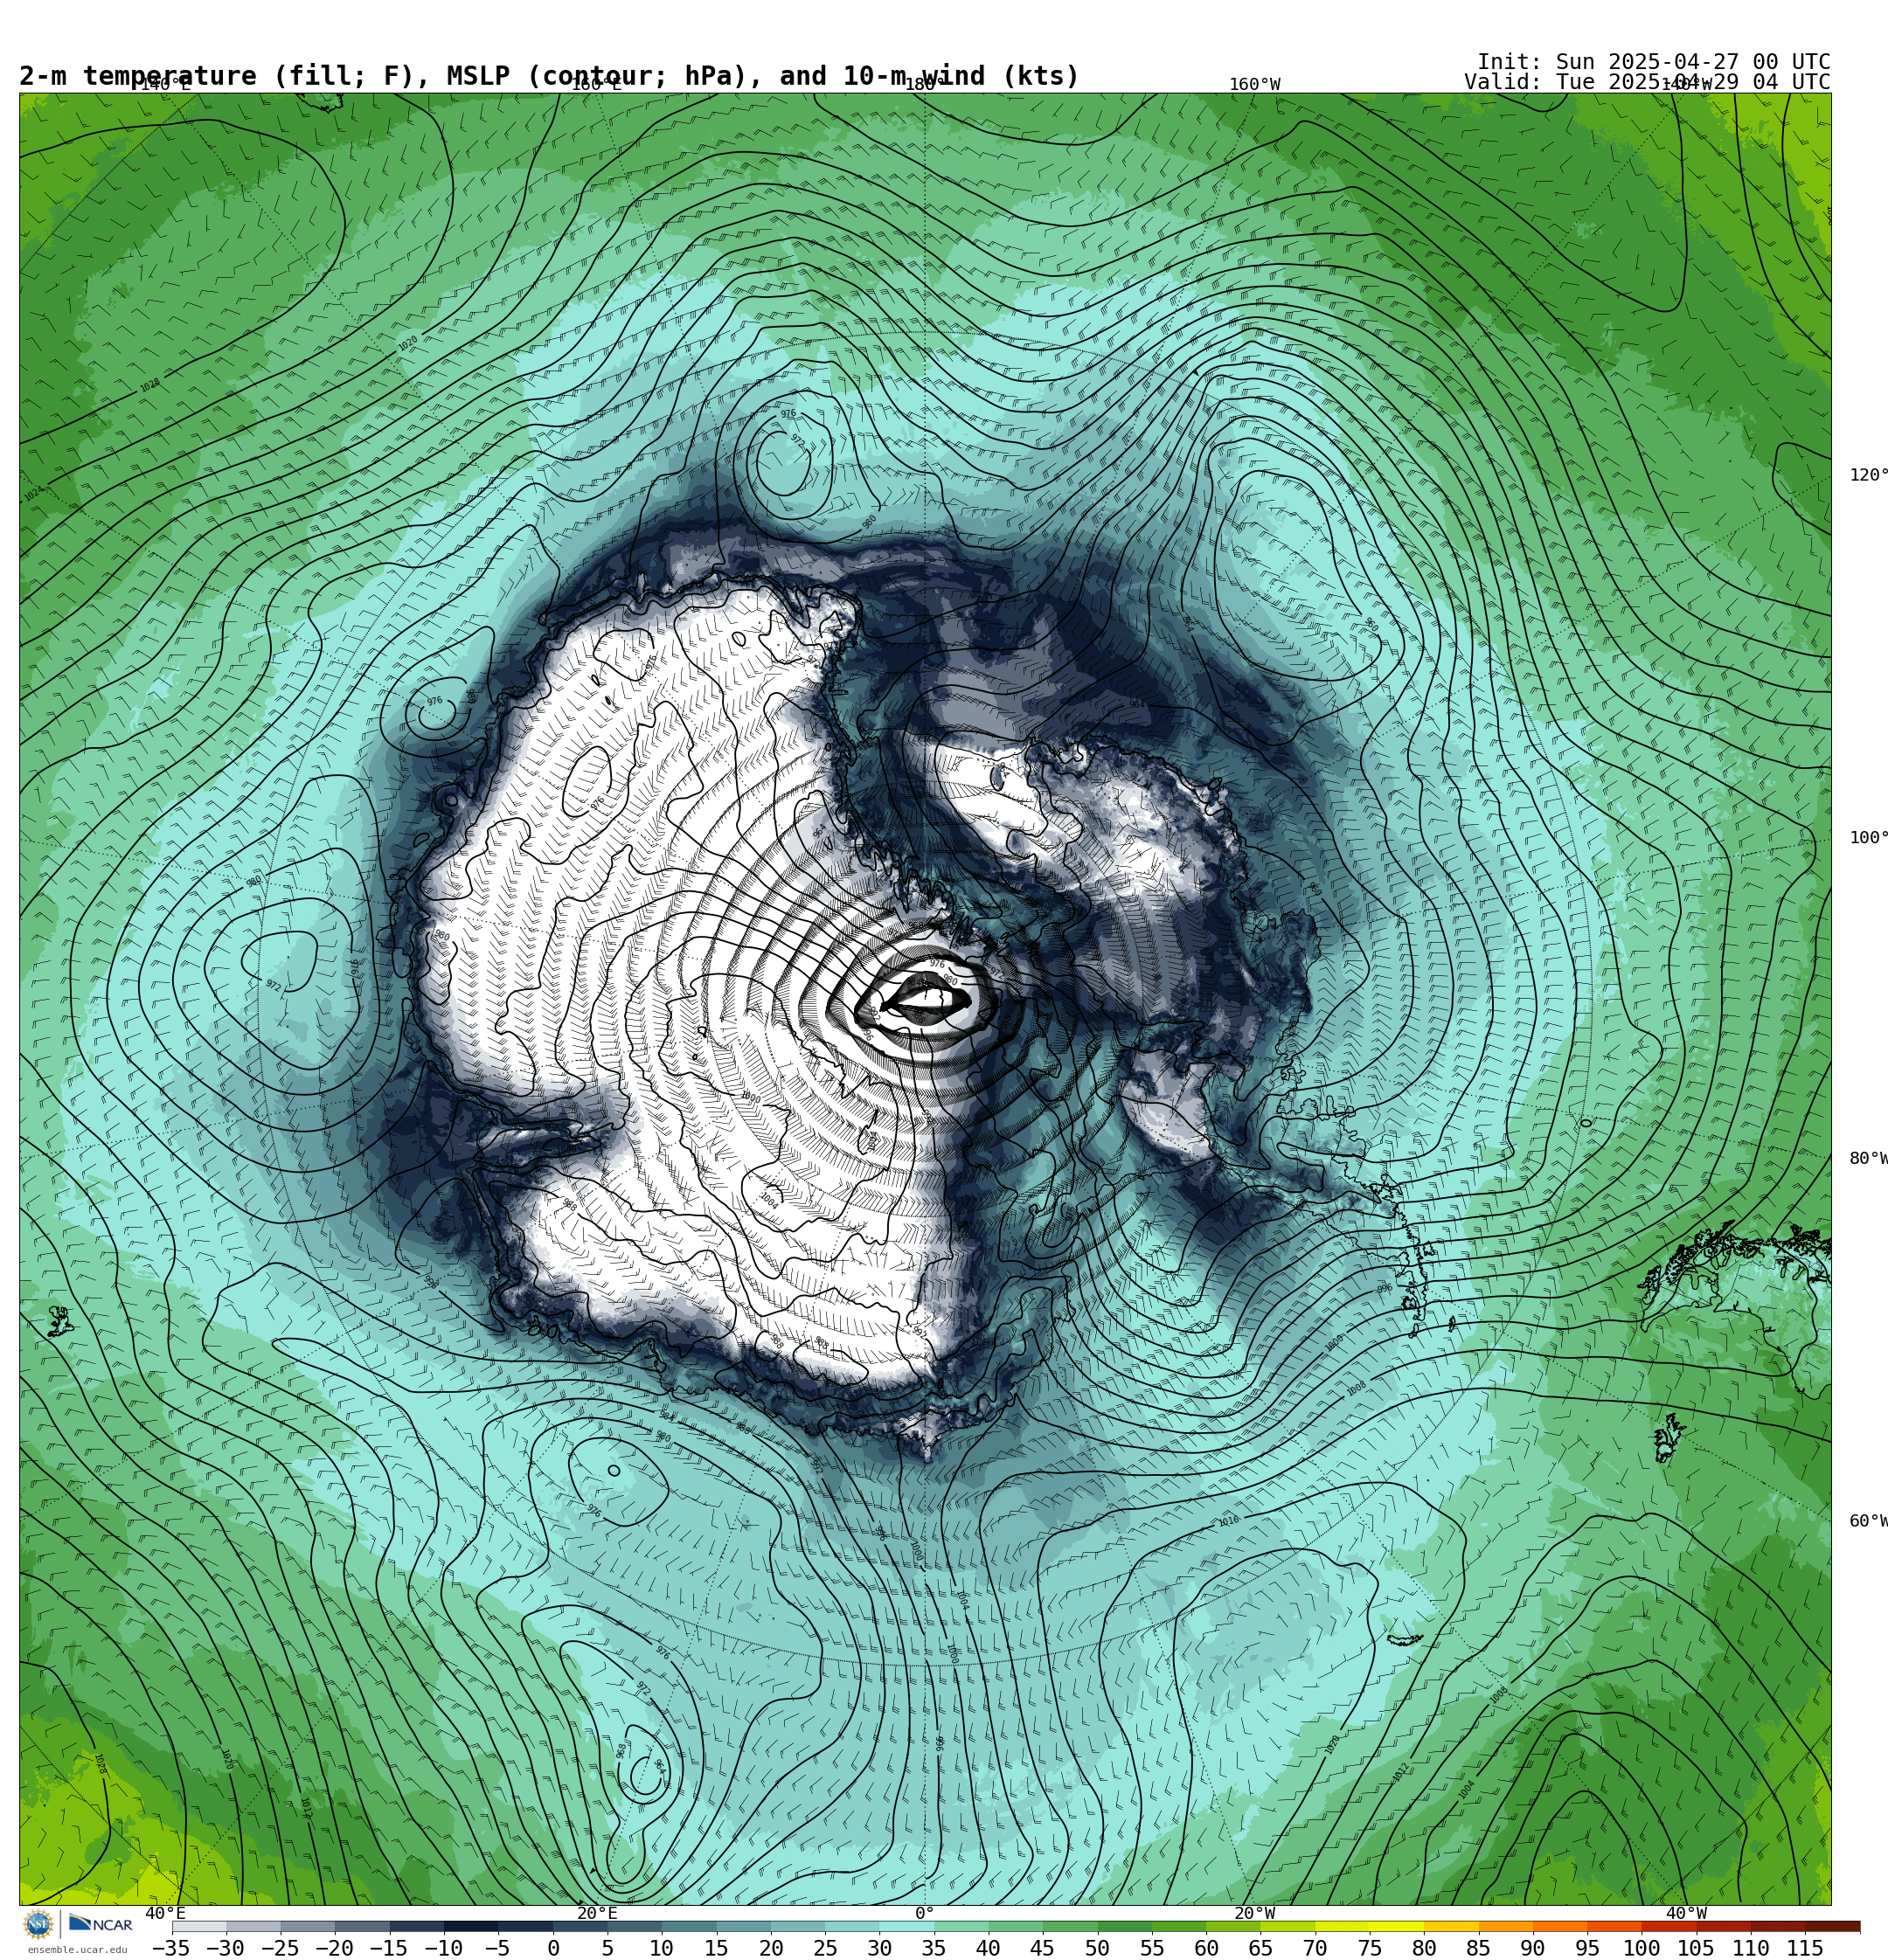Click the 60 colorbar tick label
This screenshot has width=1888, height=1960.
1206,1948
